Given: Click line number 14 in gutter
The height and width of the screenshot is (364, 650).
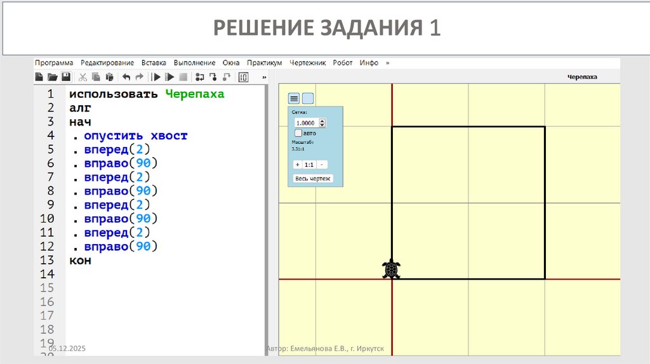Looking at the screenshot, I should (x=47, y=274).
